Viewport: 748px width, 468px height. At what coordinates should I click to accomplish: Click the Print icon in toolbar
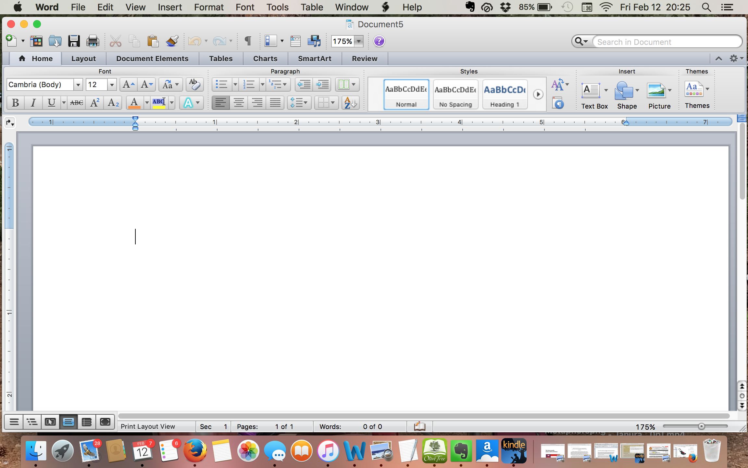93,41
